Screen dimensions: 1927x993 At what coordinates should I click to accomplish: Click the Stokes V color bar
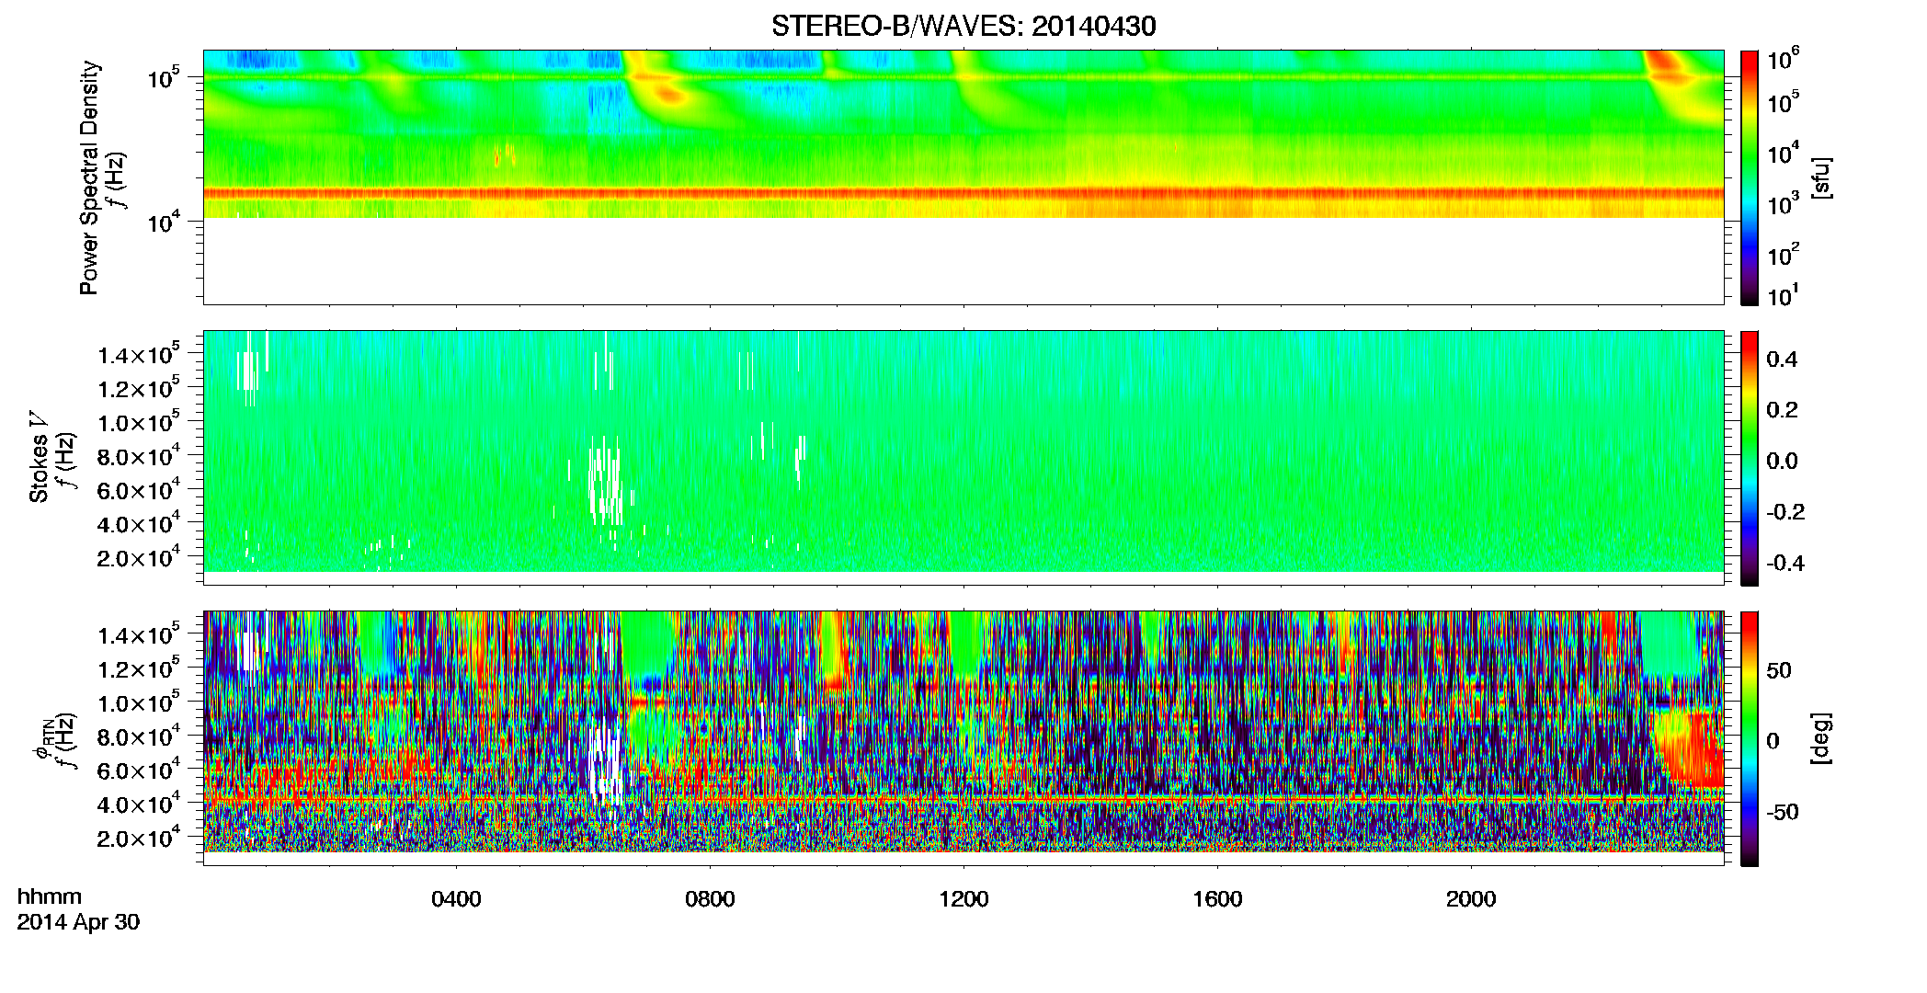1750,458
